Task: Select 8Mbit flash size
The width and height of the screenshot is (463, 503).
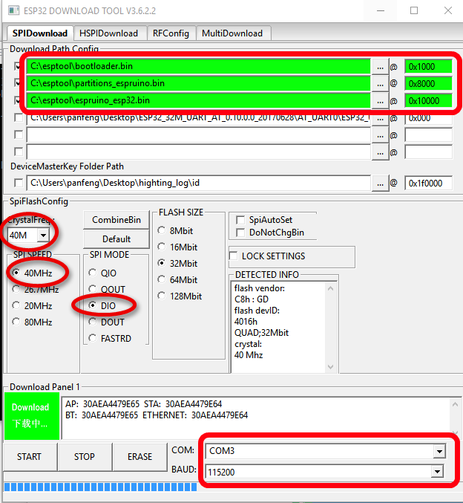Action: click(x=175, y=230)
